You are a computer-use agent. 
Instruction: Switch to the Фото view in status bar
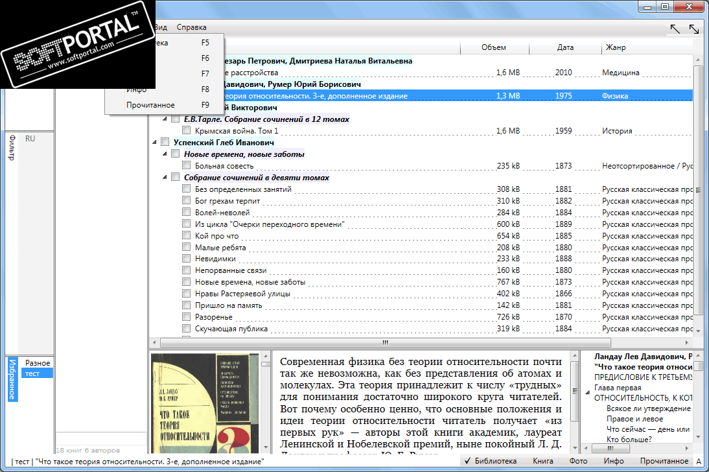pos(578,461)
